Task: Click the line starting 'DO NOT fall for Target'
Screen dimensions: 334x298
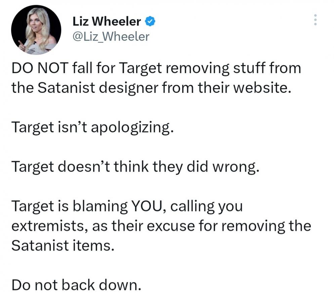Action: tap(156, 68)
